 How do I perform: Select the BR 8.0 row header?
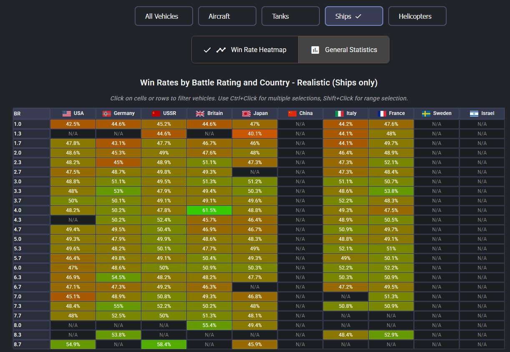tap(32, 325)
